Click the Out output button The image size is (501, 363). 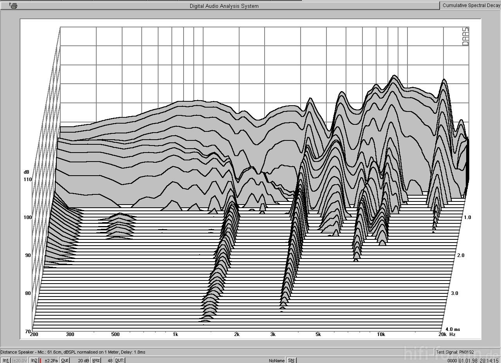[65, 360]
